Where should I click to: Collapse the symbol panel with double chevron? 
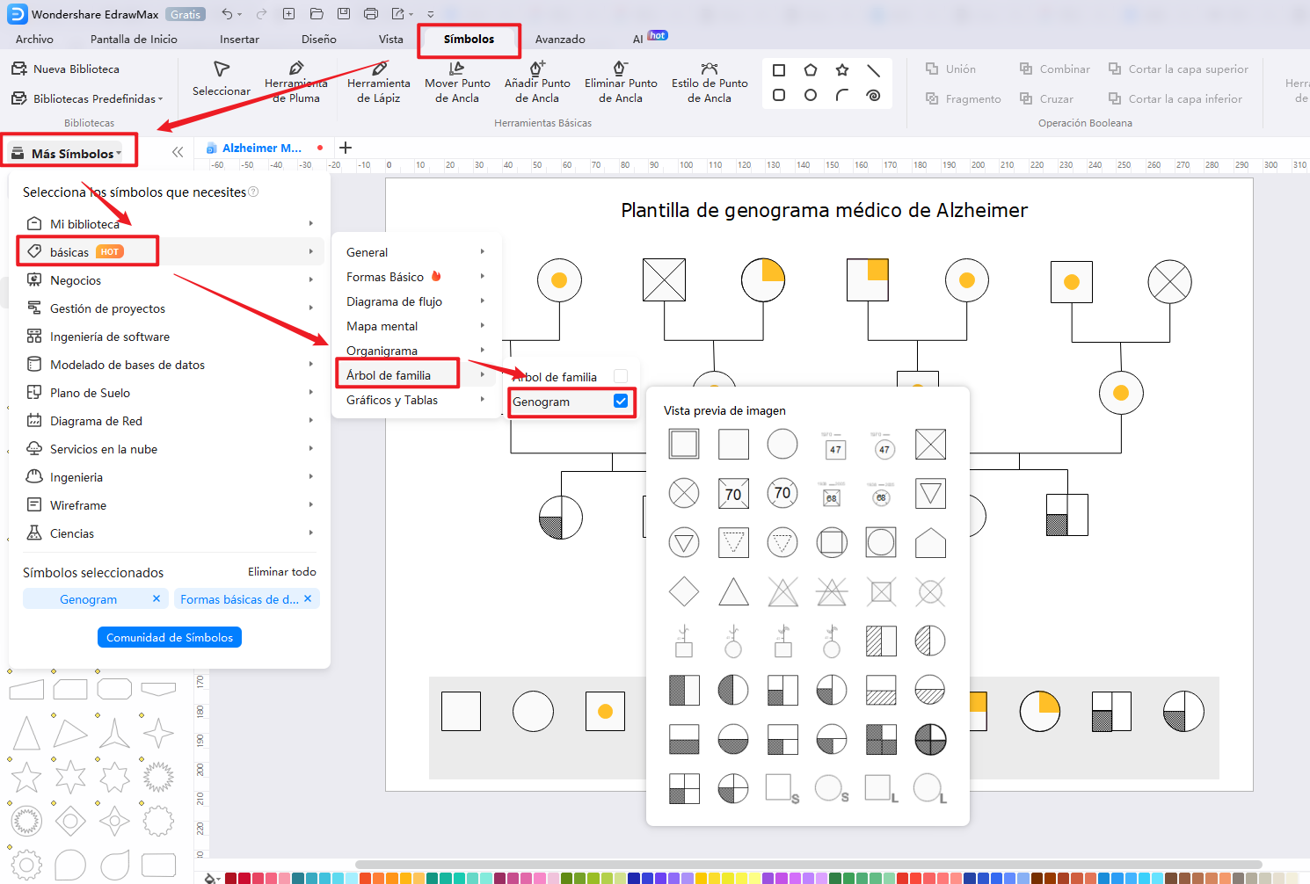click(x=178, y=152)
